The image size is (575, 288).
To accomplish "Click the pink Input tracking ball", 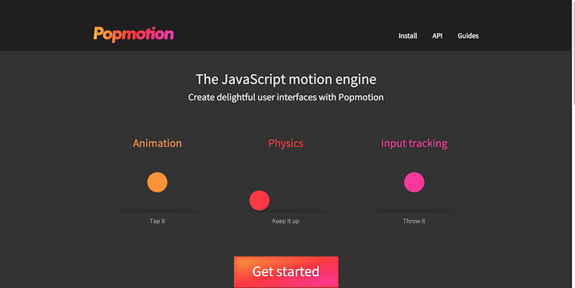I will [414, 182].
